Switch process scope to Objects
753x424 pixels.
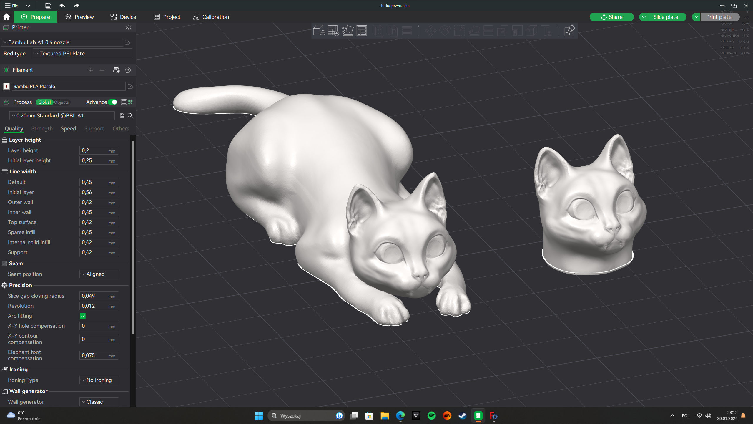[x=61, y=102]
